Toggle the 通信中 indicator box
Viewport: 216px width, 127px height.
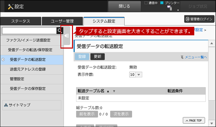[x=146, y=3]
